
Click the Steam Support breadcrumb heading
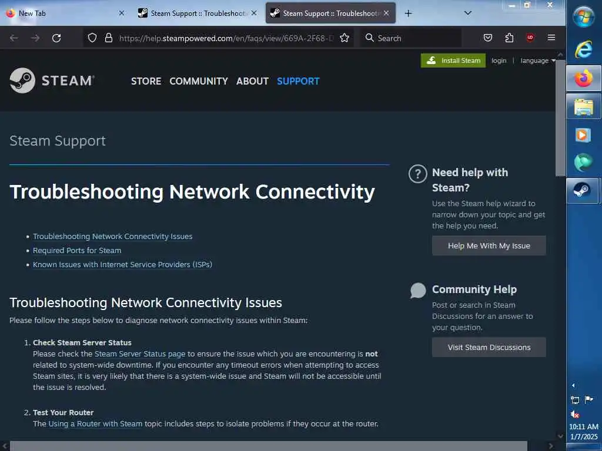pyautogui.click(x=58, y=141)
